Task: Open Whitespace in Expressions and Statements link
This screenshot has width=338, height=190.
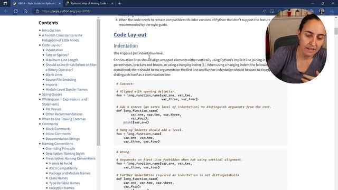Action: tap(64, 102)
